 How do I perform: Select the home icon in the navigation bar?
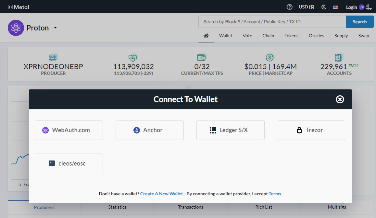[x=206, y=36]
